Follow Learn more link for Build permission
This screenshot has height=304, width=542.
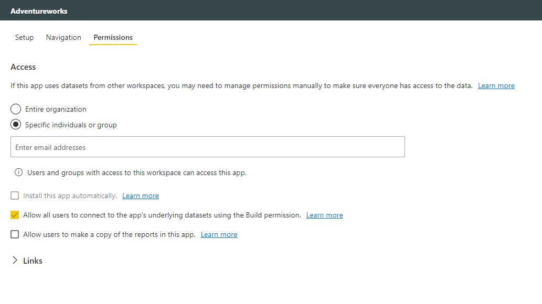(324, 215)
